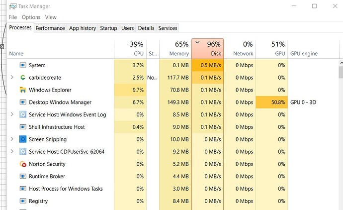Click the CDPUserSvc_62064 gear icon

click(x=23, y=152)
